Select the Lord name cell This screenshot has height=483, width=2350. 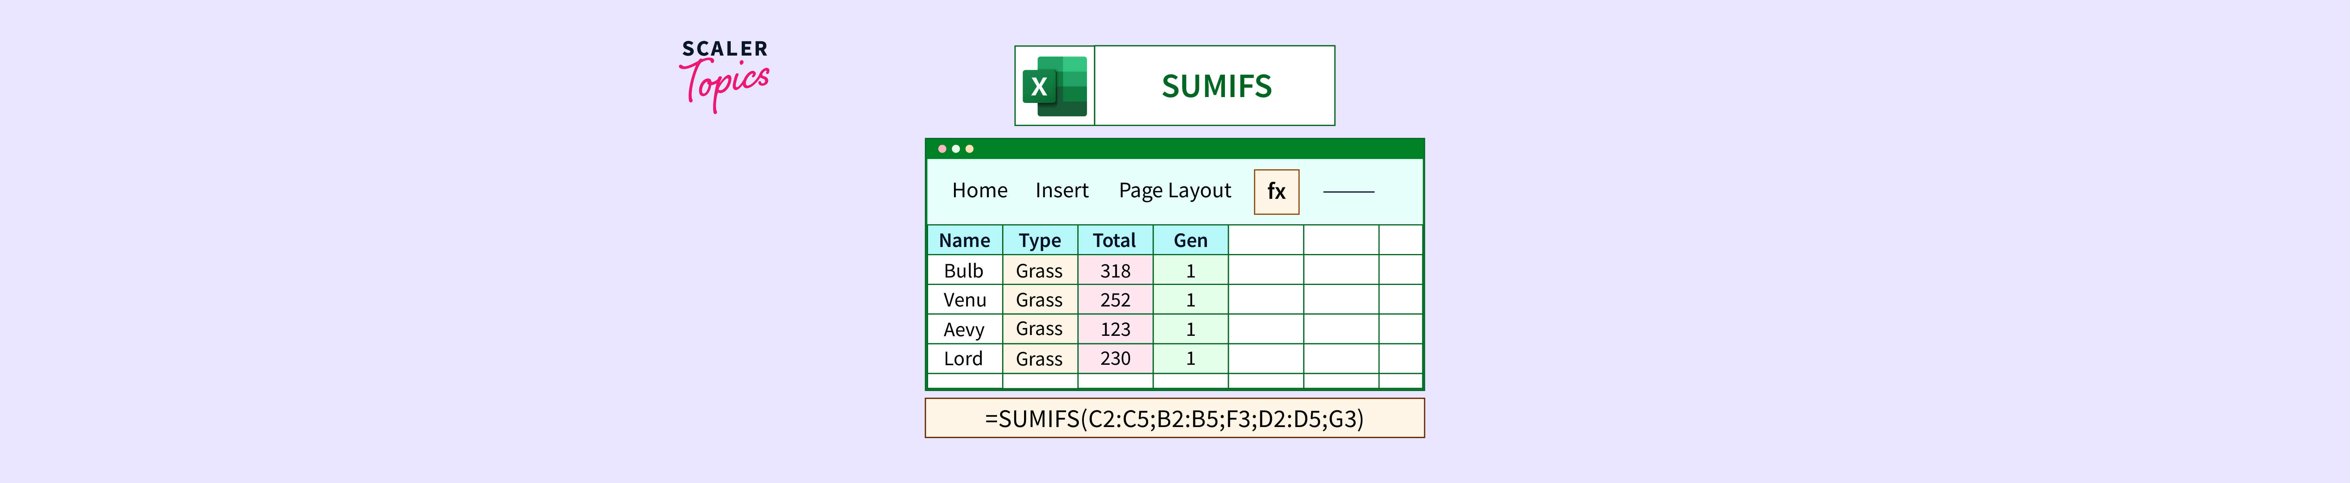tap(964, 358)
